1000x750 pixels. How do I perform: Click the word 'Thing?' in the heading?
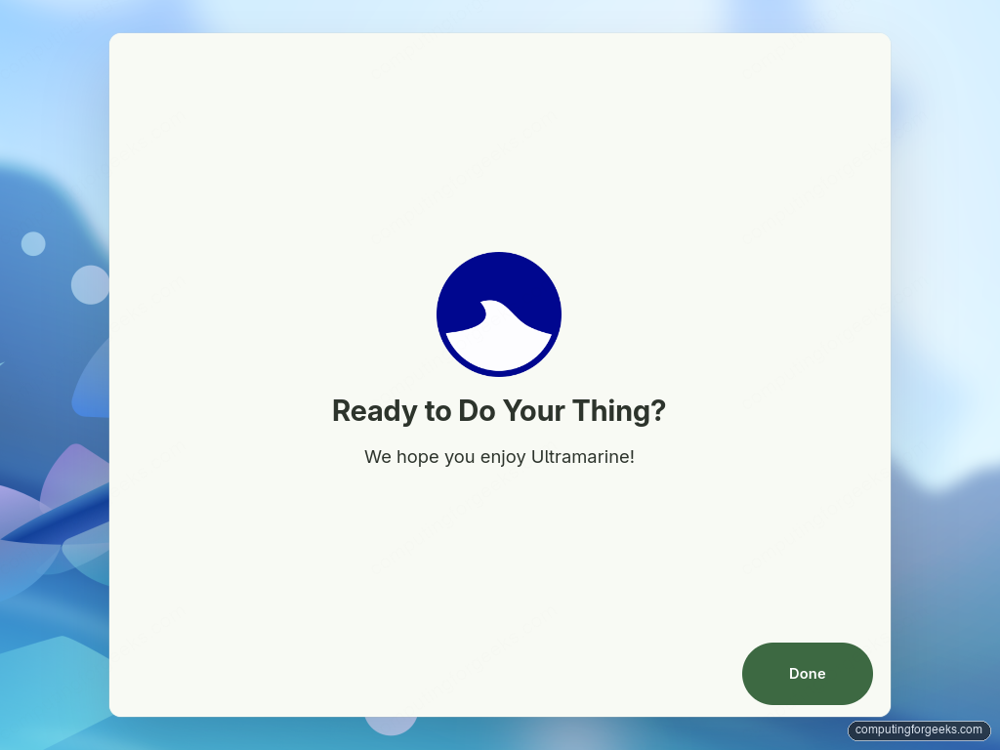point(619,411)
